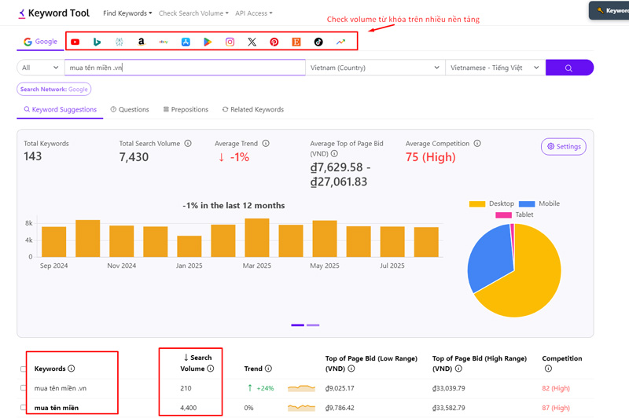Tick the checkbox for 'mua tên miền' row
629x418 pixels.
(x=24, y=408)
